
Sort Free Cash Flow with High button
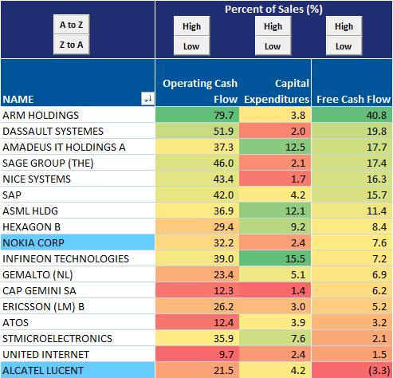coord(344,26)
